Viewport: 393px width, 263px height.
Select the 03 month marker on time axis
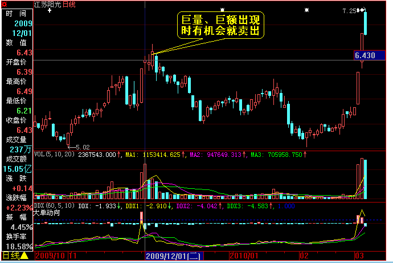[x=359, y=256]
